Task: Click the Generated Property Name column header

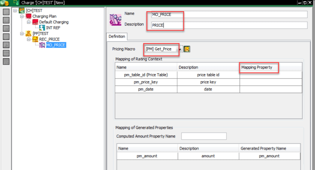Action: [x=270, y=148]
